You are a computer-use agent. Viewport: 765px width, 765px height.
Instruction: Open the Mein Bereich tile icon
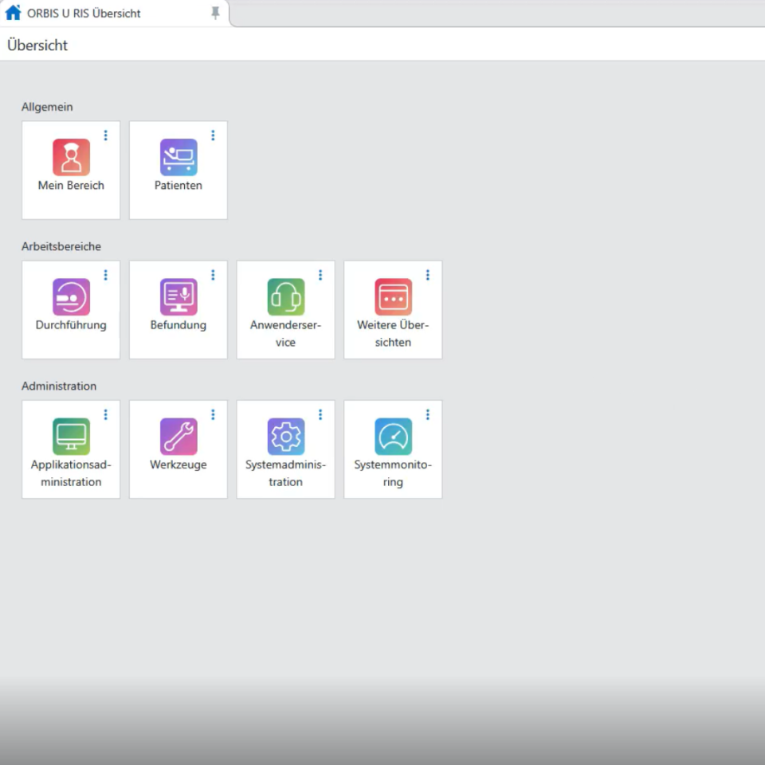[x=71, y=157]
